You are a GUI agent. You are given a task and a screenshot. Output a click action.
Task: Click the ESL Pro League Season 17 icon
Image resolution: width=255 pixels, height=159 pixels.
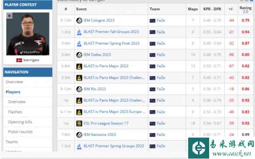(x=79, y=123)
